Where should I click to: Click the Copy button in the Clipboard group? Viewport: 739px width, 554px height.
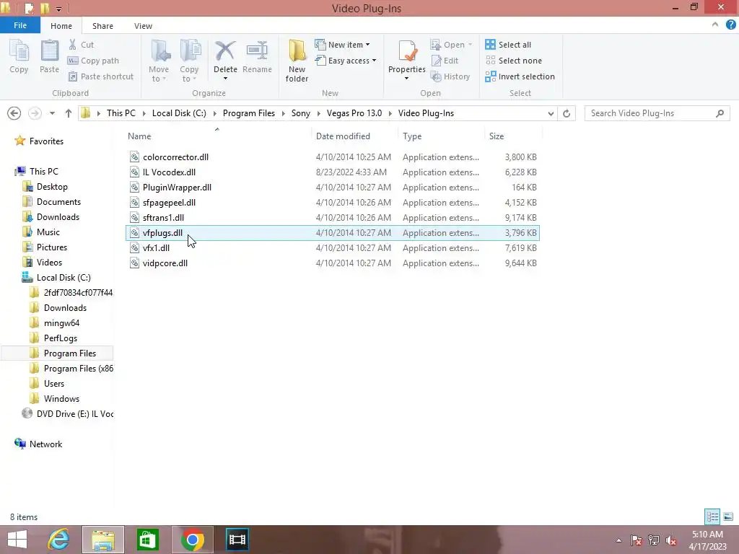click(19, 56)
